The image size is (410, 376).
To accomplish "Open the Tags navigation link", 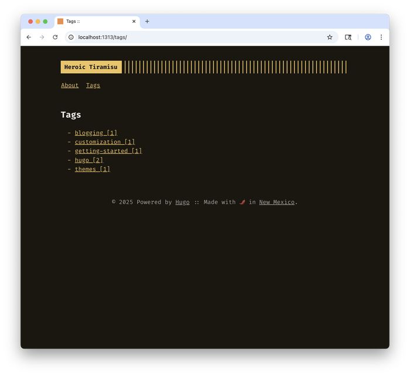I will pyautogui.click(x=93, y=86).
